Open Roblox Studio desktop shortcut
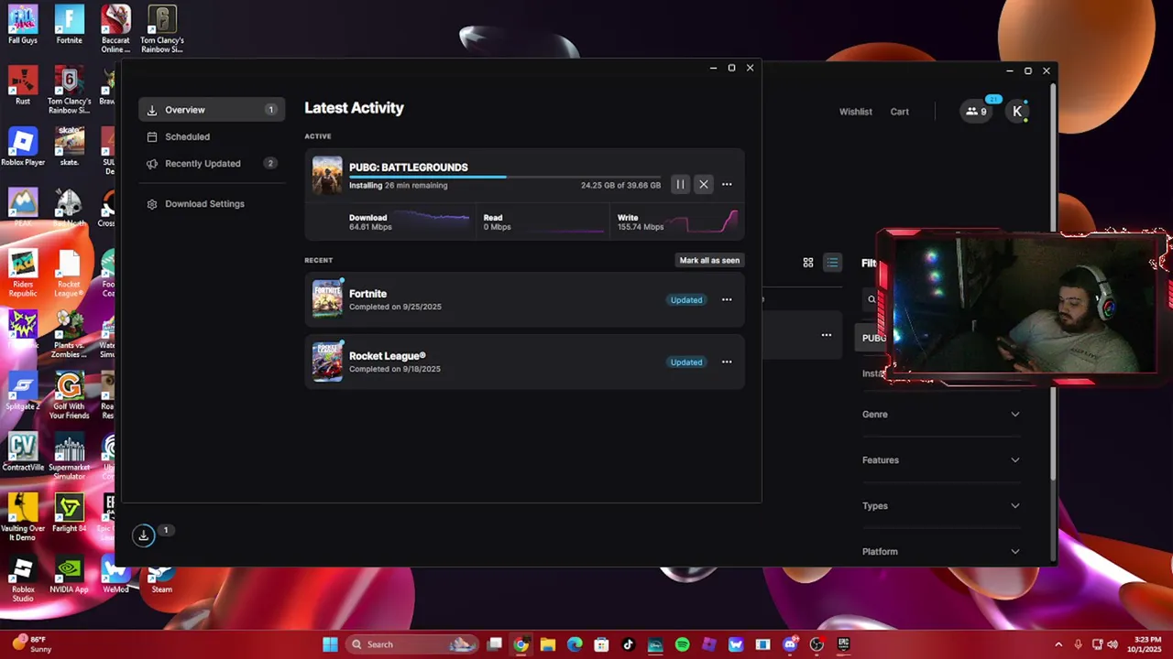This screenshot has width=1173, height=659. (x=23, y=579)
